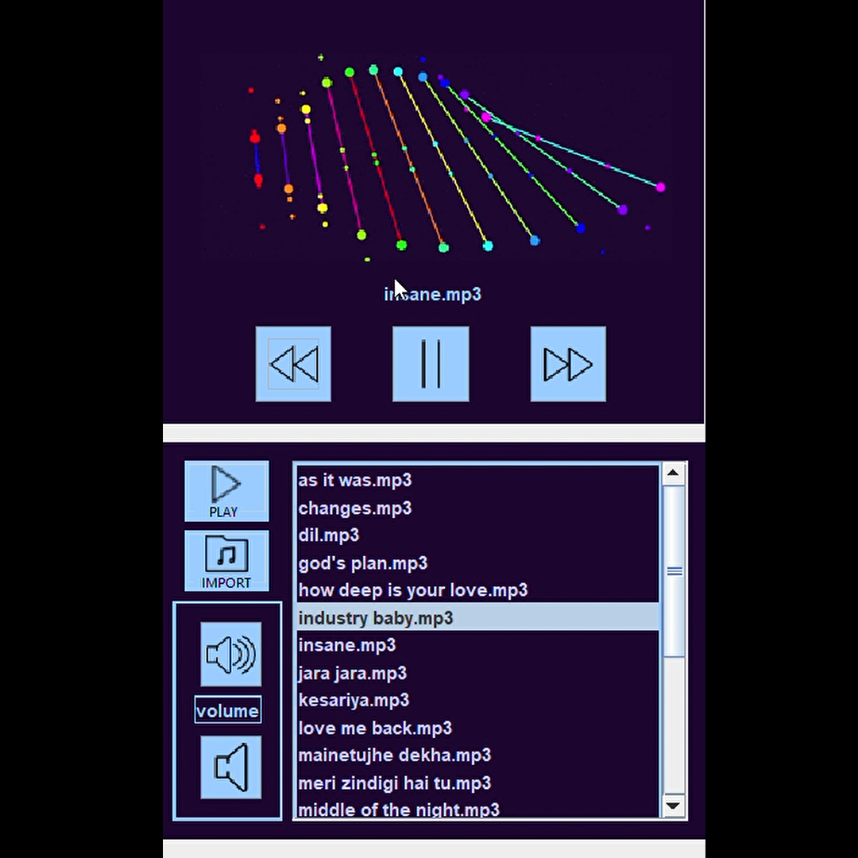Viewport: 858px width, 858px height.
Task: Choose "insane.mp3" in the playlist
Action: tap(347, 645)
